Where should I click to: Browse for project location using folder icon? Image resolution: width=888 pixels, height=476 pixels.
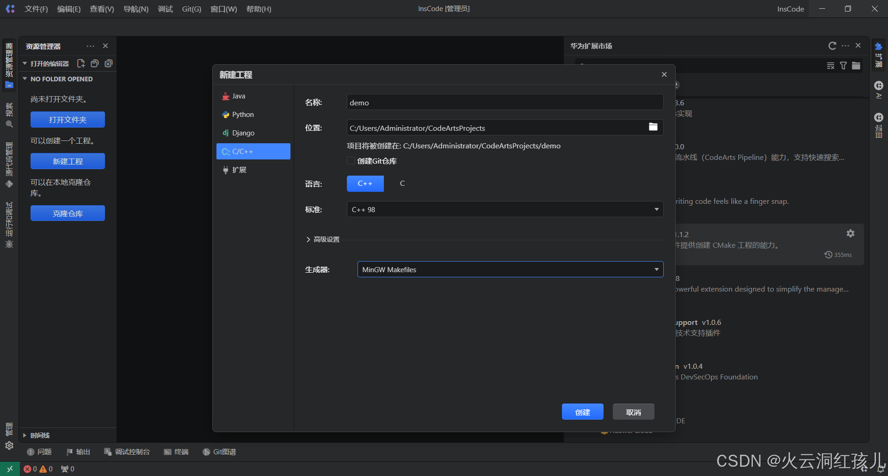(x=653, y=127)
